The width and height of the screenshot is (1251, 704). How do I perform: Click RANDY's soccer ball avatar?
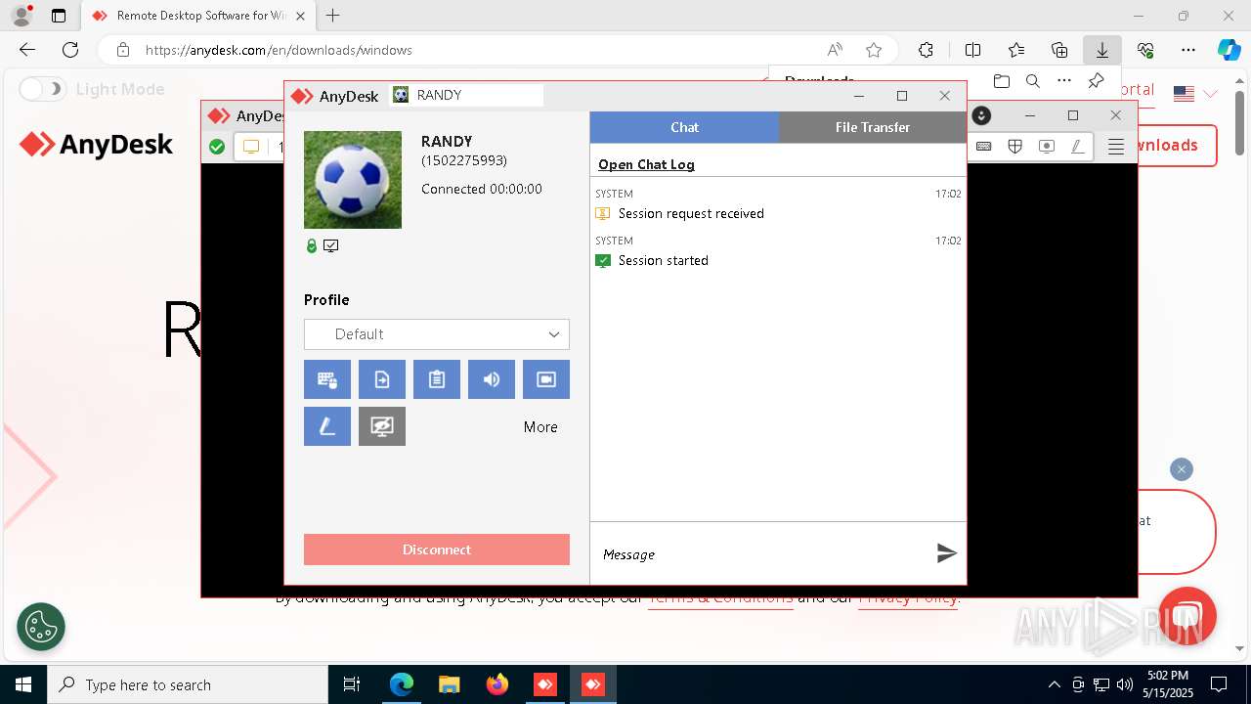[353, 180]
